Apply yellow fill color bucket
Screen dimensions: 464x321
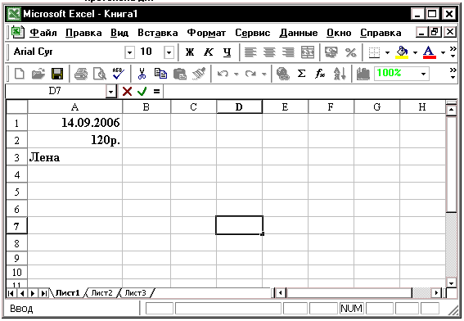[x=402, y=52]
